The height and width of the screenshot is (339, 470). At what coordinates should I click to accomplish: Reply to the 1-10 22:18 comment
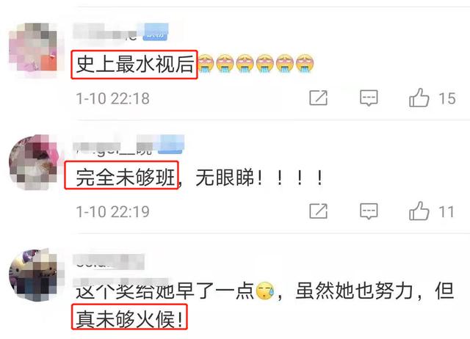369,98
